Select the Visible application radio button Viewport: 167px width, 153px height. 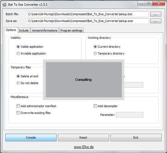[x=18, y=47]
